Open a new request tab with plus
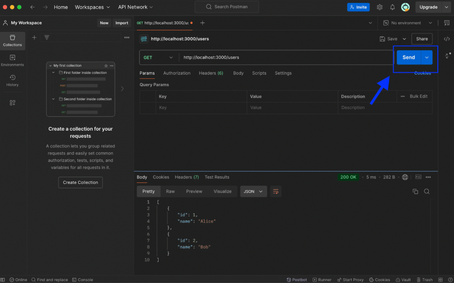 point(202,23)
